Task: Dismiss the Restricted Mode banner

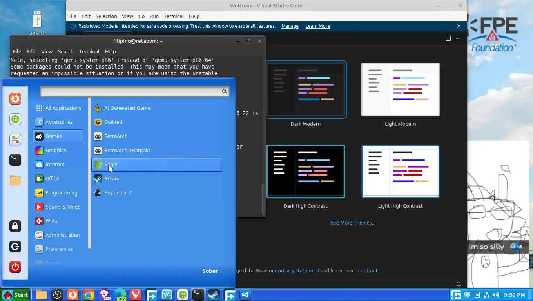Action: [459, 26]
